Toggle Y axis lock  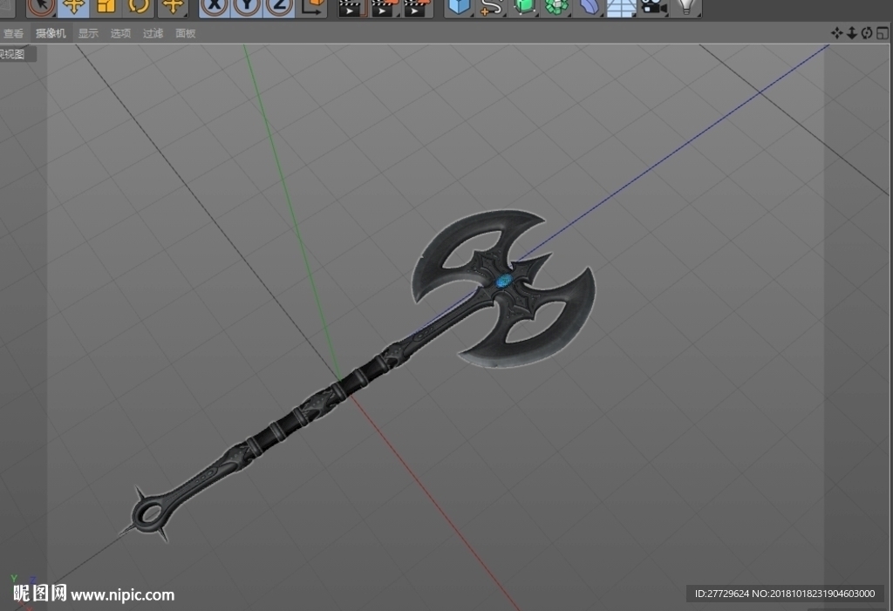[x=247, y=7]
